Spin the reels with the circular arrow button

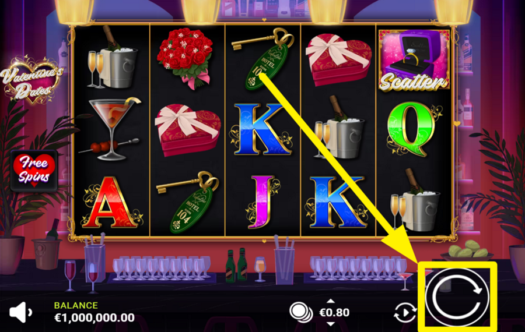click(x=457, y=296)
